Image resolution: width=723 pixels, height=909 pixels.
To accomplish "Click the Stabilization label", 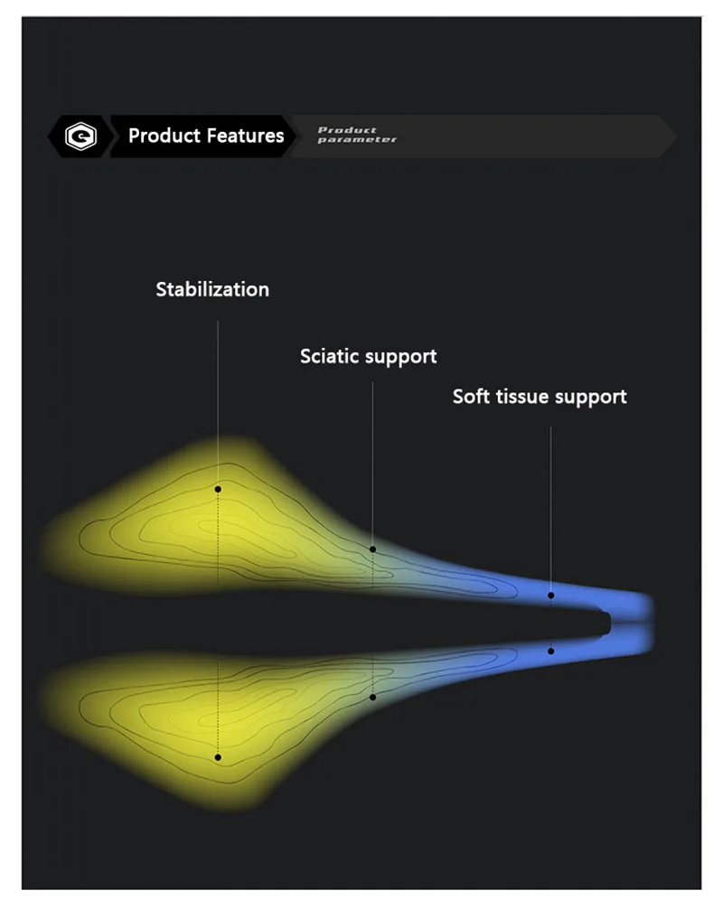I will [212, 289].
